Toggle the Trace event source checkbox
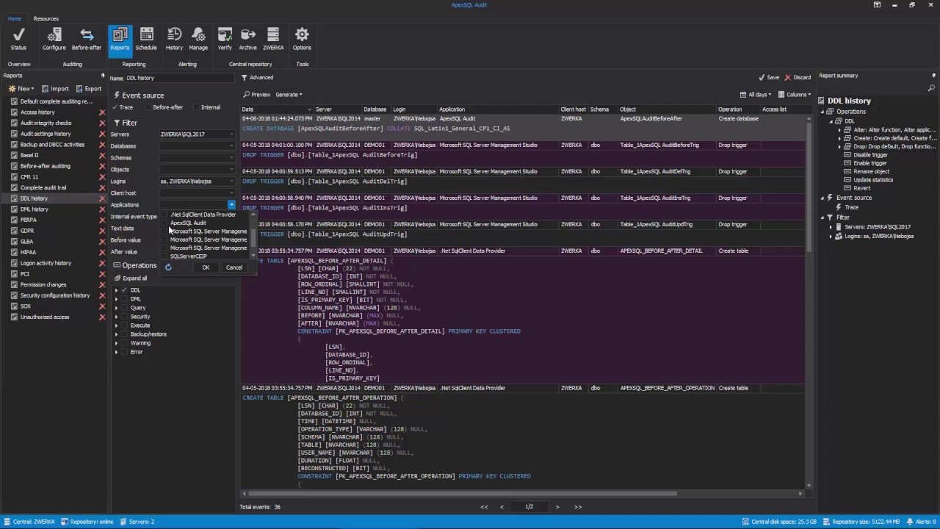Viewport: 940px width, 529px height. pyautogui.click(x=115, y=107)
